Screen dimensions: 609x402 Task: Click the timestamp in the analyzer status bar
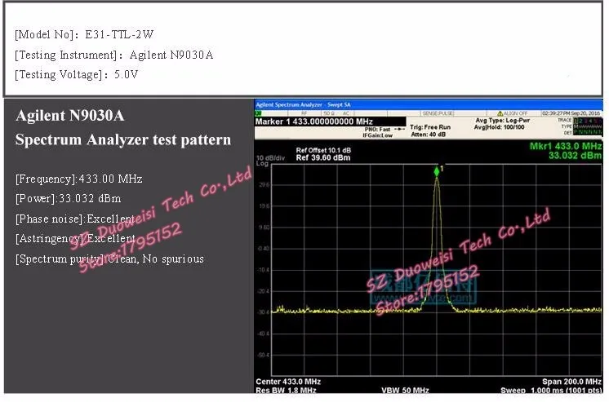pos(571,113)
